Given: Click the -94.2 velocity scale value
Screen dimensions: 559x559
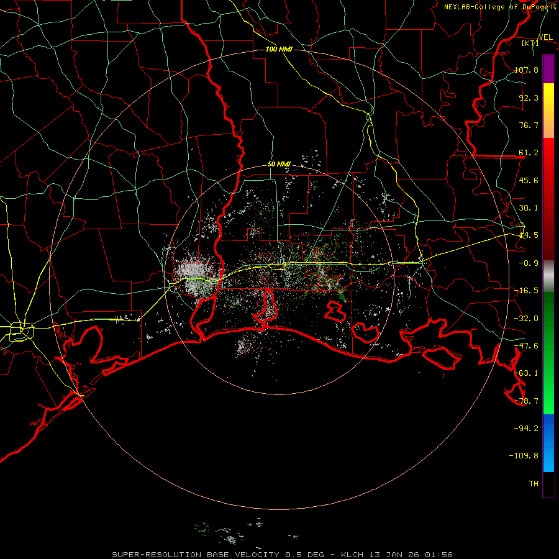Looking at the screenshot, I should 526,429.
